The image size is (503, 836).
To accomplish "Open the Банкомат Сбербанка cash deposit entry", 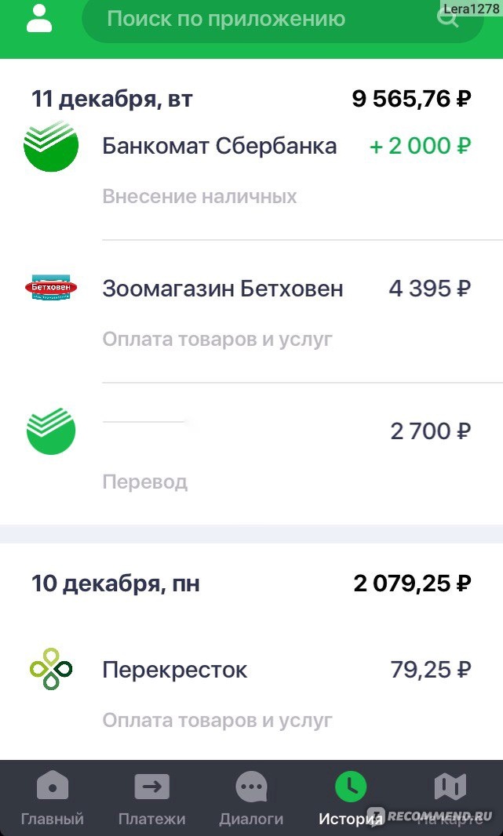I will tap(251, 167).
